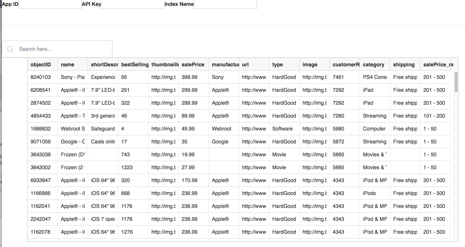465x247 pixels.
Task: Click the customerReview value 5980
Action: click(345, 129)
